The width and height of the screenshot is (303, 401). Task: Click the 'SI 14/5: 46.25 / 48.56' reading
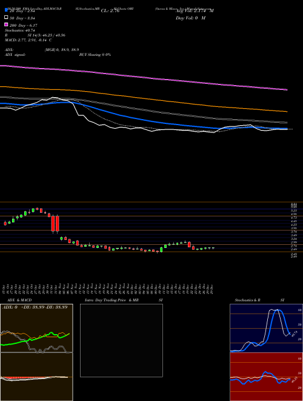coord(47,35)
